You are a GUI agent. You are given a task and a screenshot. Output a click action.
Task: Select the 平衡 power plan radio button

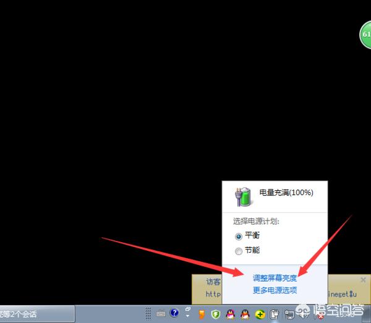239,237
